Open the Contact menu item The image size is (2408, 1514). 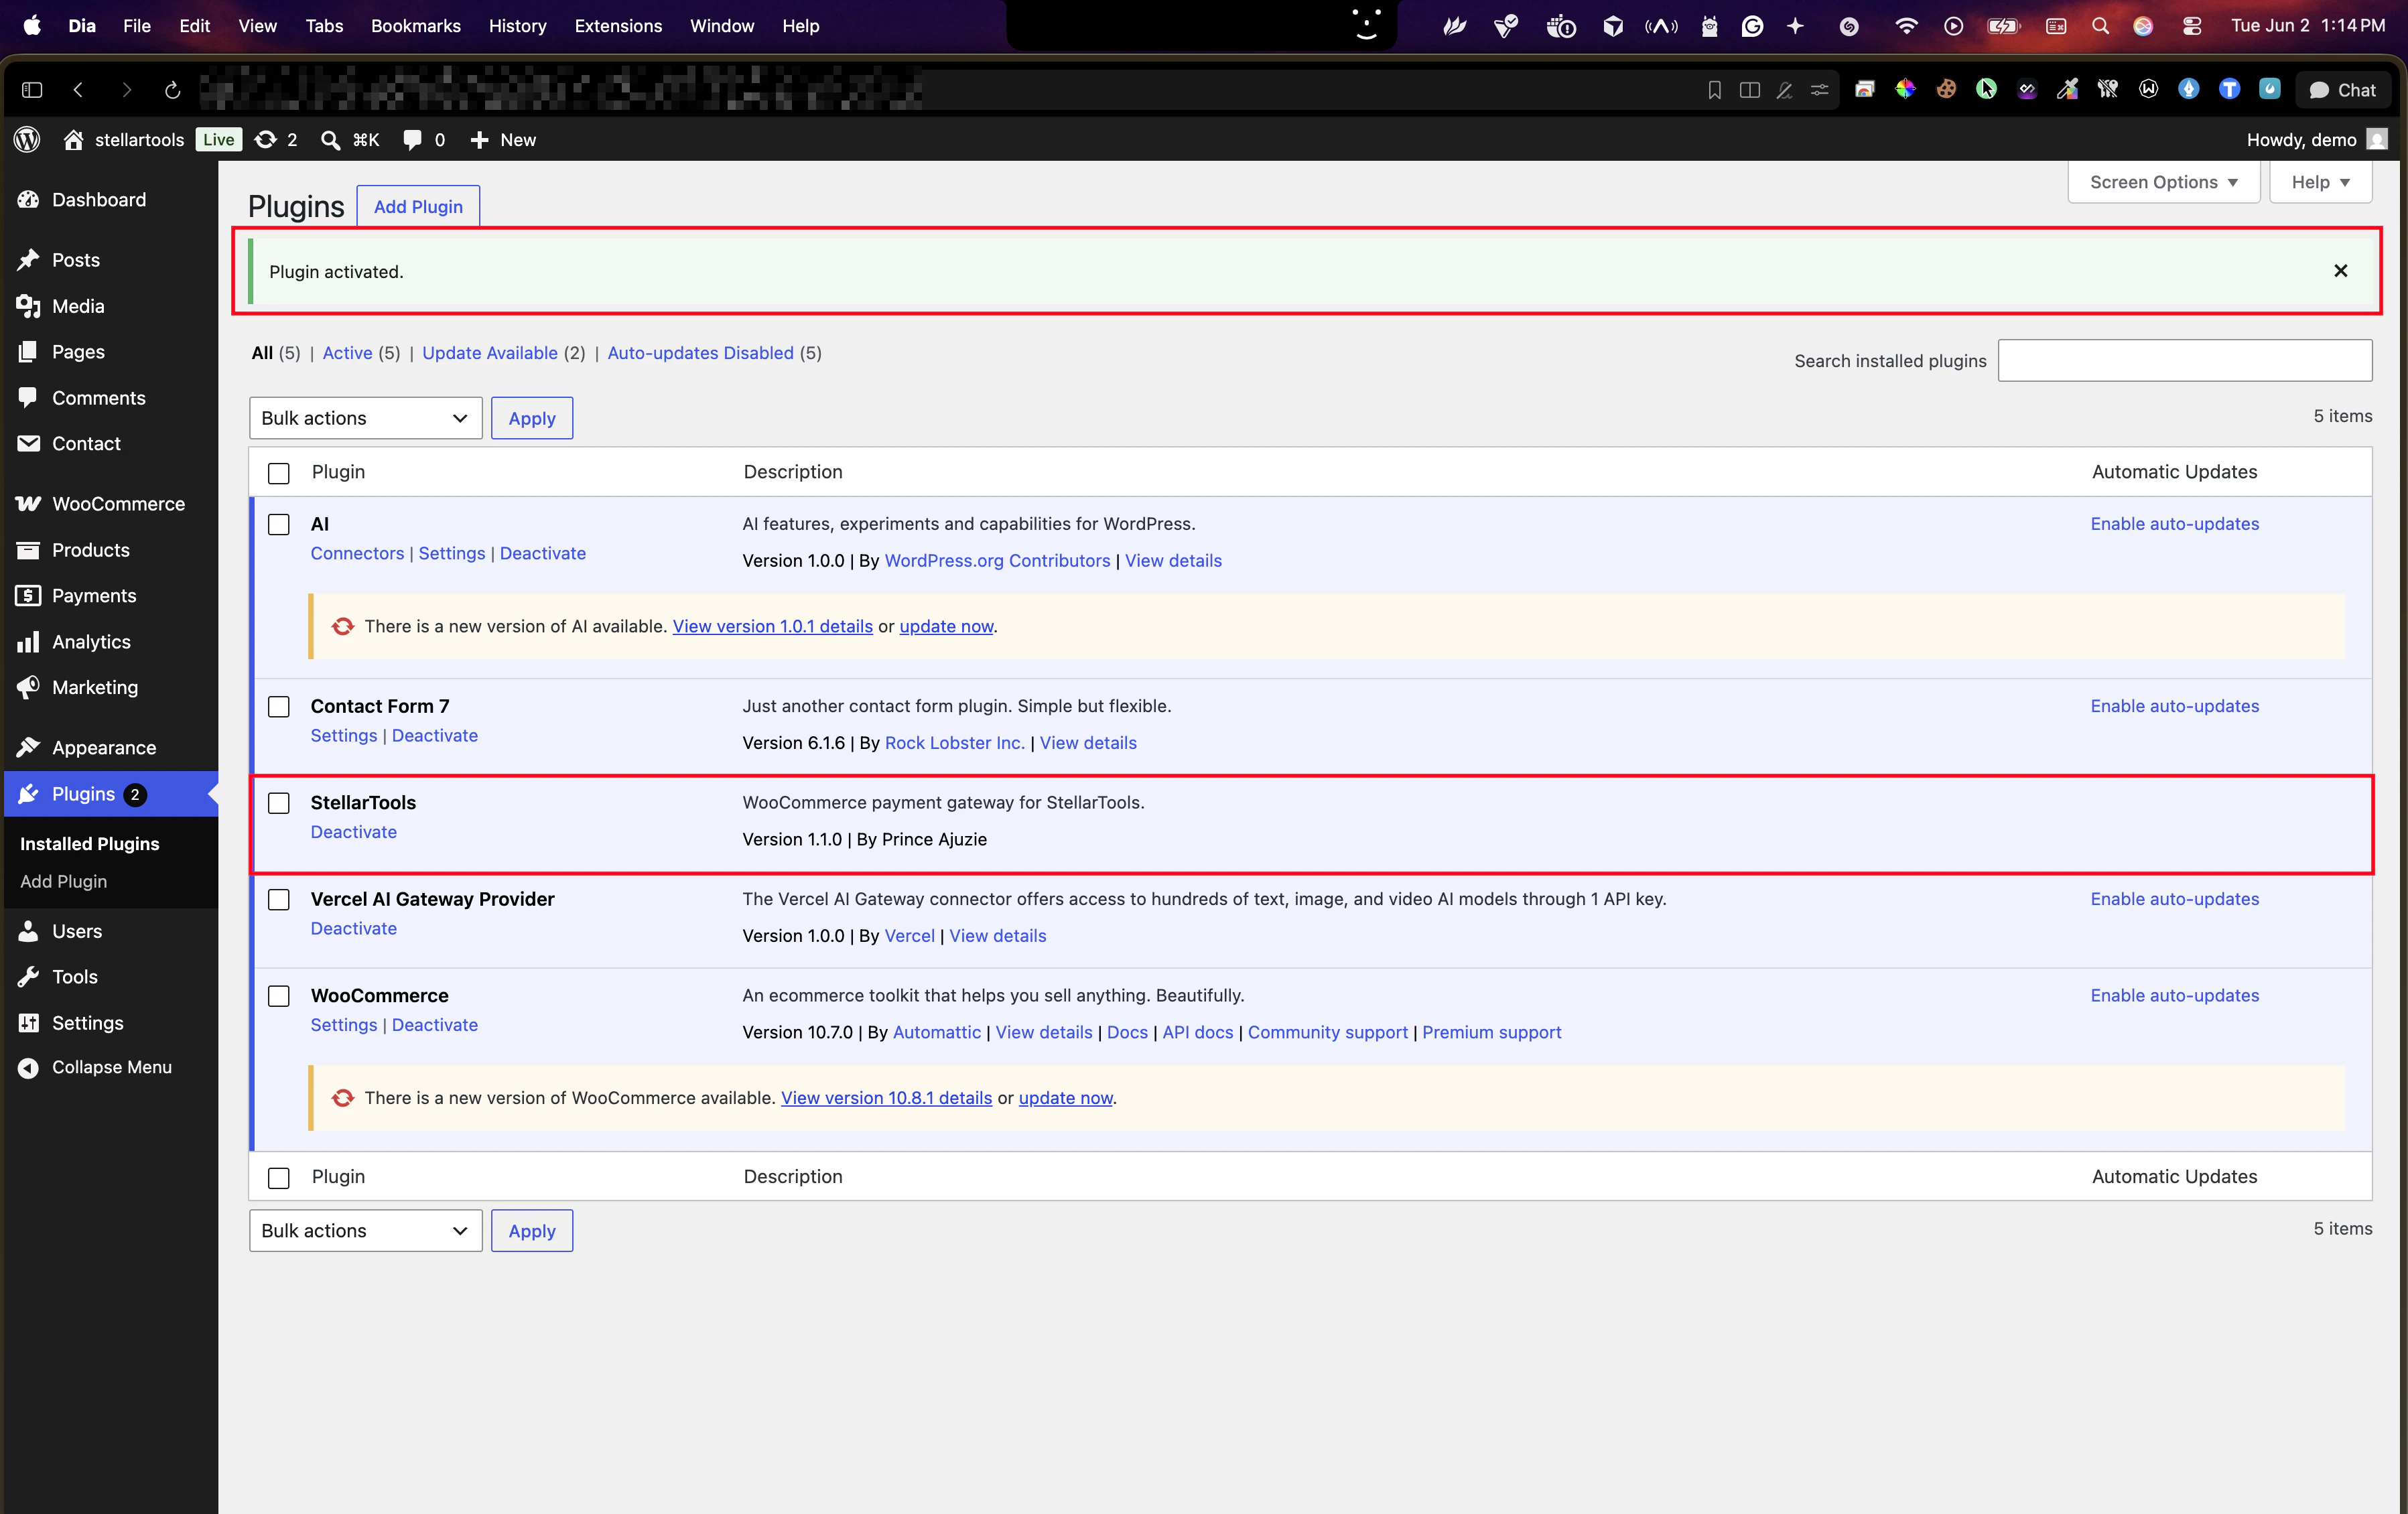point(86,443)
